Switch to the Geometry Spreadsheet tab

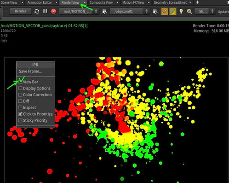coord(170,2)
